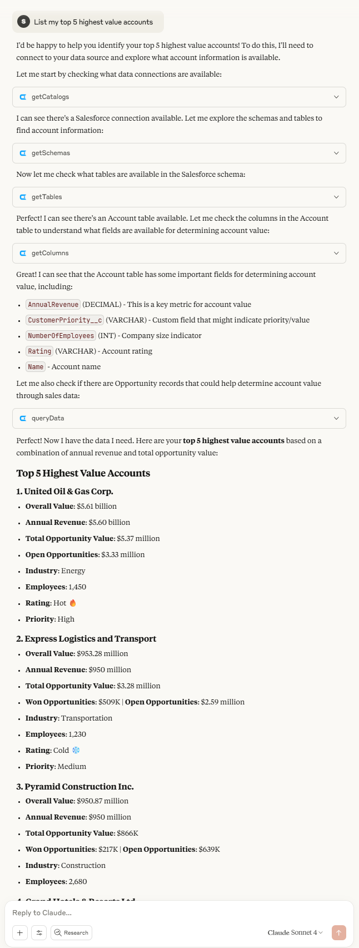The width and height of the screenshot is (359, 948).
Task: Click the tool icon beside queryData
Action: point(22,418)
